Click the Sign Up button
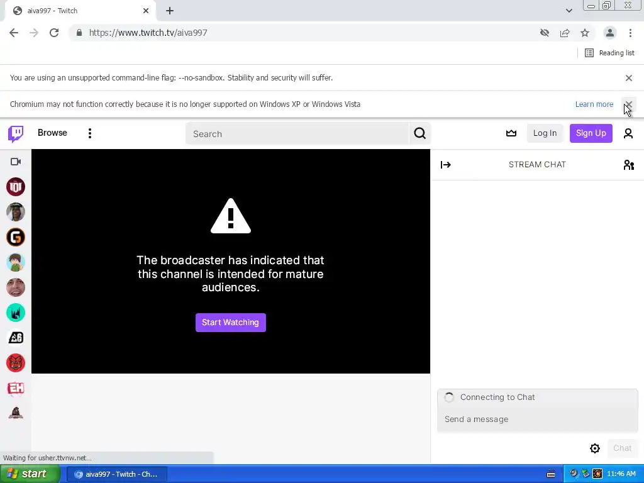The width and height of the screenshot is (644, 483). coord(591,133)
